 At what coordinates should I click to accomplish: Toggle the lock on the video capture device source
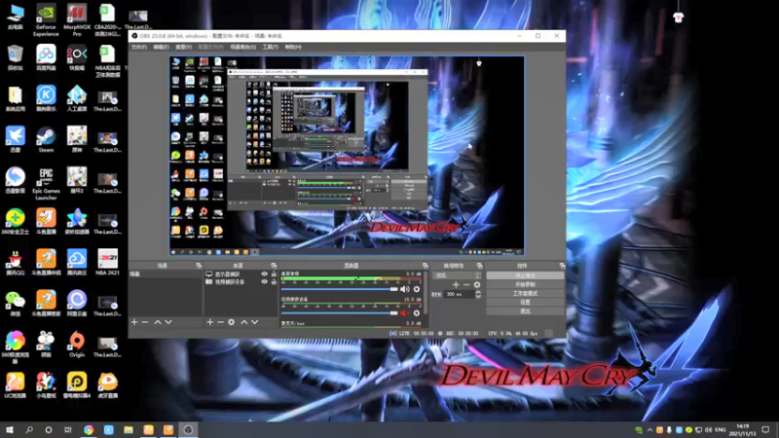pyautogui.click(x=274, y=281)
